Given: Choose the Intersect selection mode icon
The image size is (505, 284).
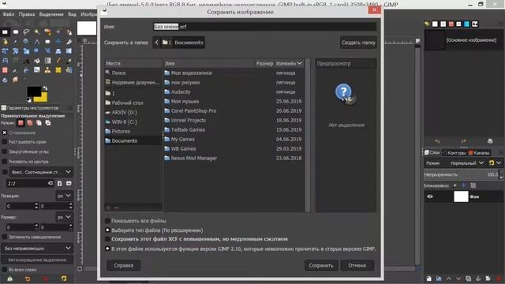Looking at the screenshot, I should click(x=48, y=123).
